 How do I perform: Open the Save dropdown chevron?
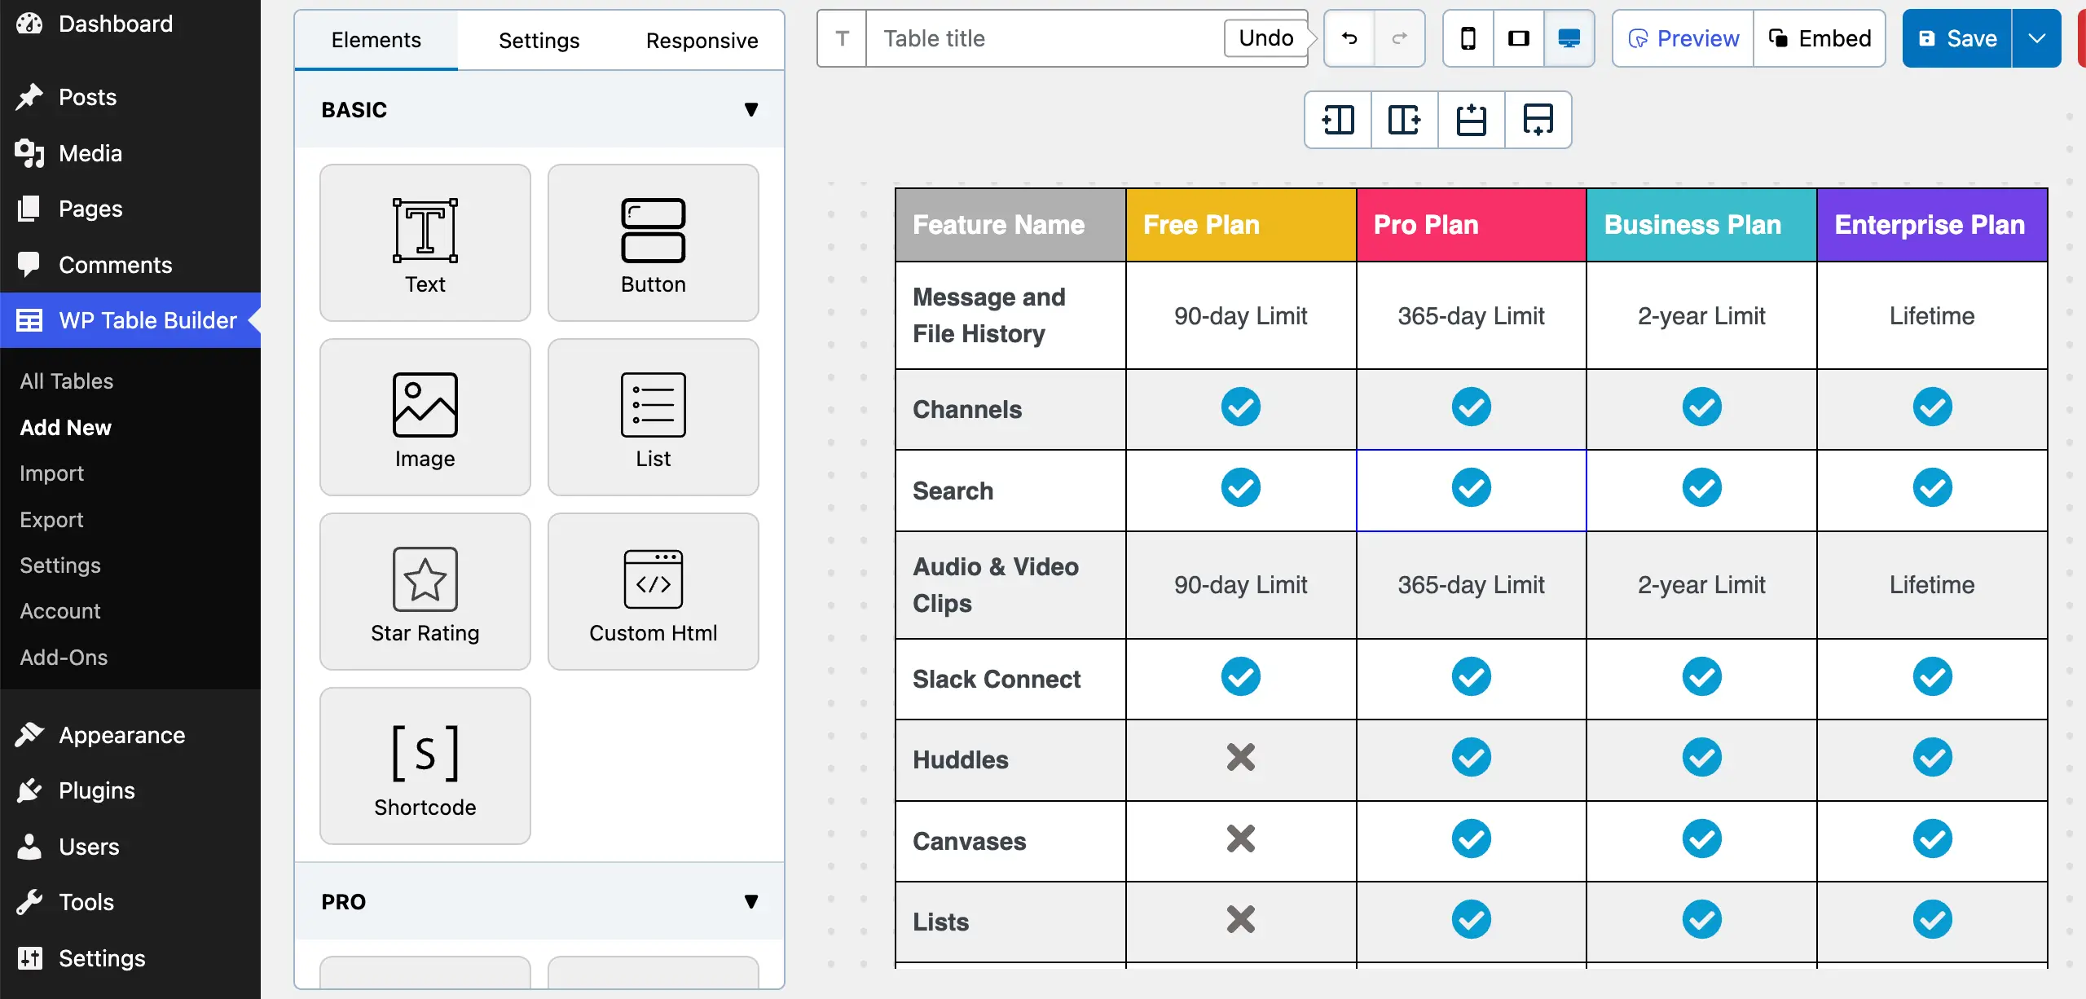(2037, 38)
